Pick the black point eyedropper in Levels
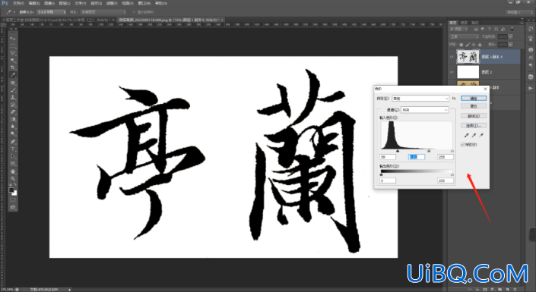This screenshot has width=536, height=292. click(x=466, y=136)
